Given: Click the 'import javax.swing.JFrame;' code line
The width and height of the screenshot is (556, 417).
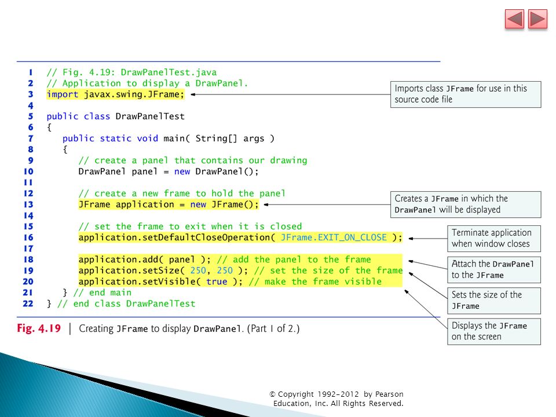Looking at the screenshot, I should (116, 94).
